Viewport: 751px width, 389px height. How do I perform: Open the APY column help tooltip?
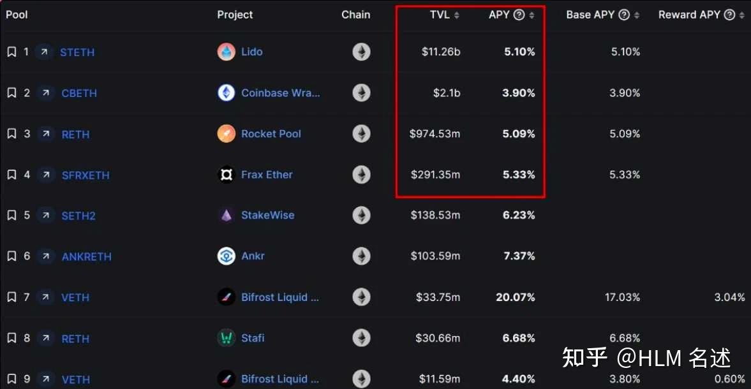click(x=518, y=14)
